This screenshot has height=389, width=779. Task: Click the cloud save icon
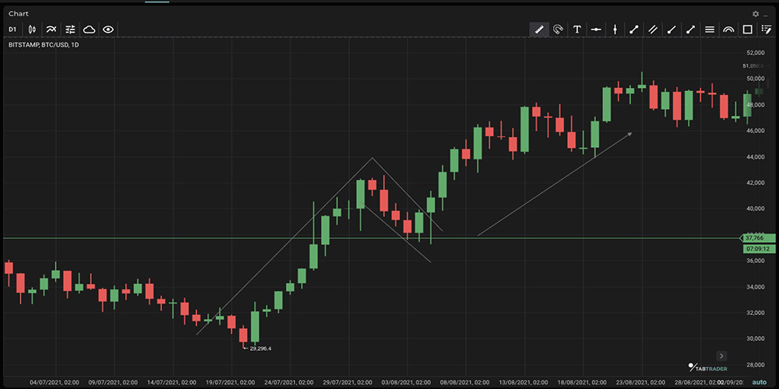point(90,30)
